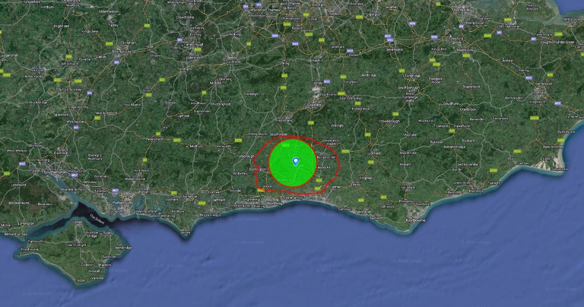Click the Worthing town label
Screen dimensions: 584x307
tap(274, 203)
